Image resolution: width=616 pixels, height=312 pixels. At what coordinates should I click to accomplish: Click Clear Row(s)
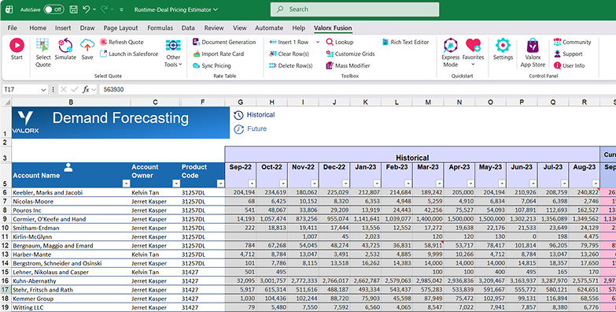[290, 54]
